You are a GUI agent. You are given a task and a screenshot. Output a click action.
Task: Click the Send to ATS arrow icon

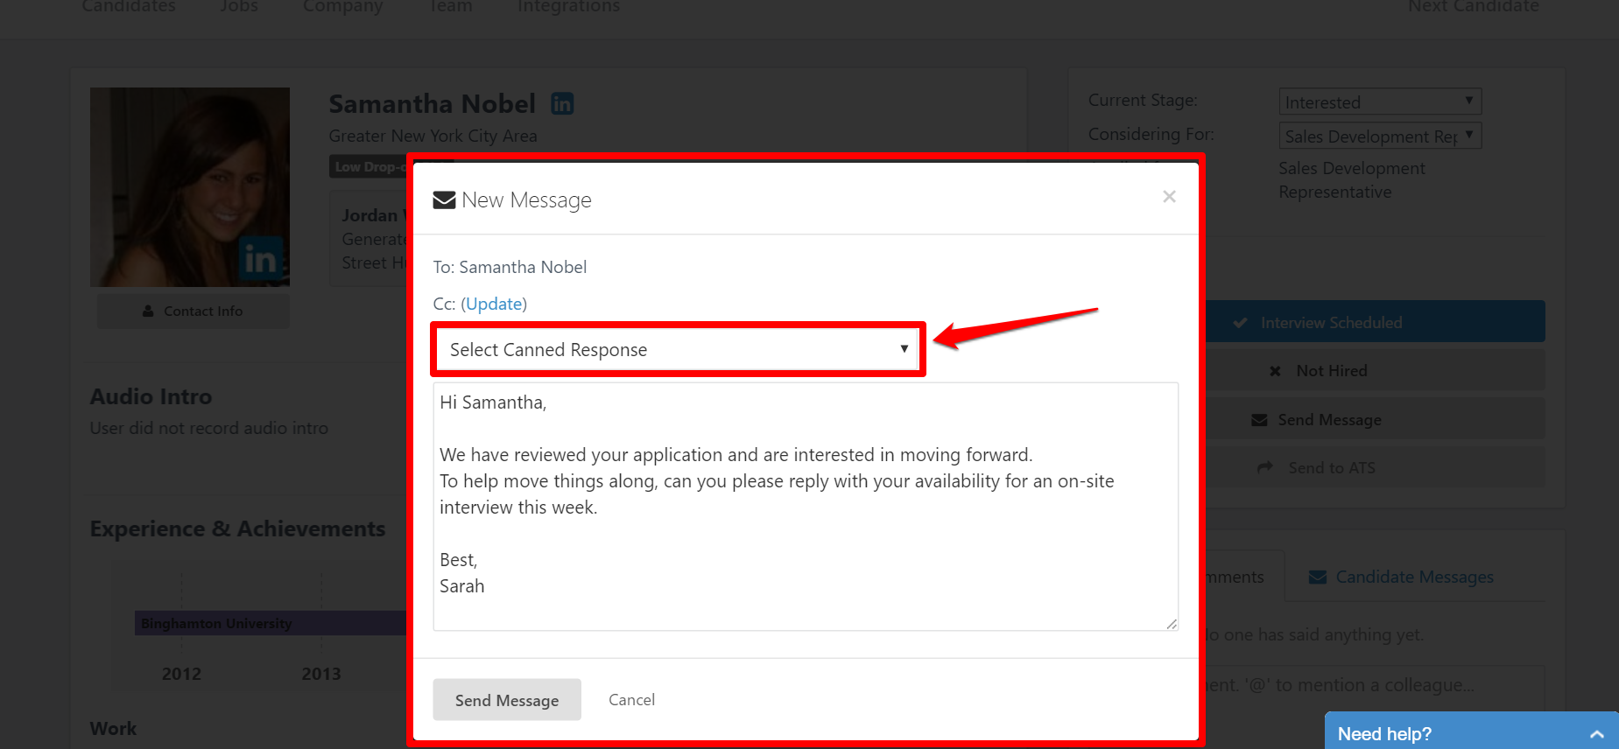pos(1264,468)
